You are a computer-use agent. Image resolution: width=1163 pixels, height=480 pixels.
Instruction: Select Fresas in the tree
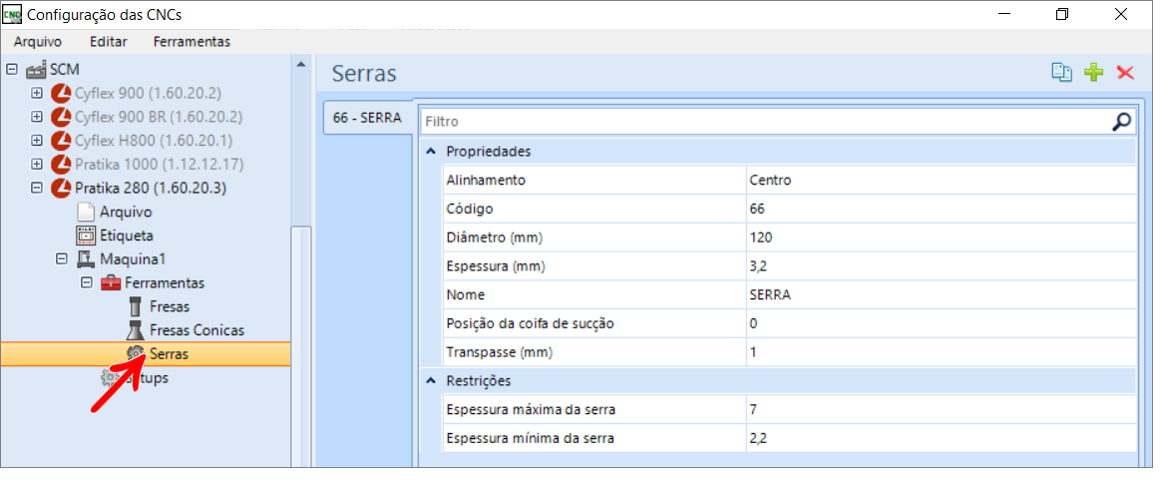[x=169, y=306]
